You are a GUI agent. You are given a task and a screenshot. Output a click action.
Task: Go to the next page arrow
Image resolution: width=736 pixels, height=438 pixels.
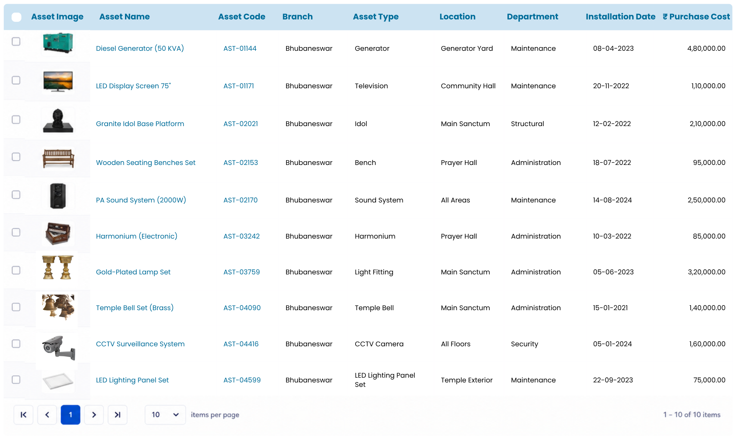(94, 414)
